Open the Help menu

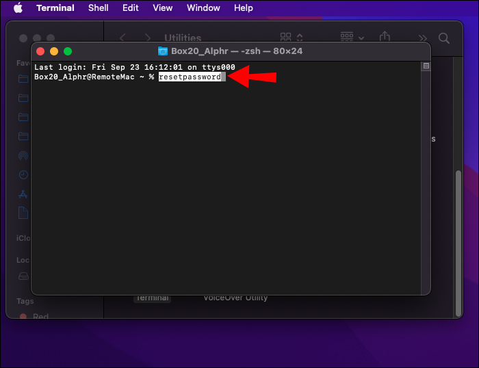[x=243, y=8]
